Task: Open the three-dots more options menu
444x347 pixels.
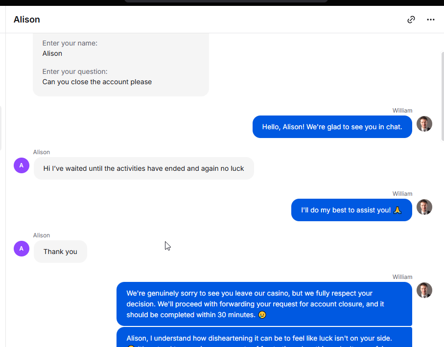Action: (x=430, y=20)
